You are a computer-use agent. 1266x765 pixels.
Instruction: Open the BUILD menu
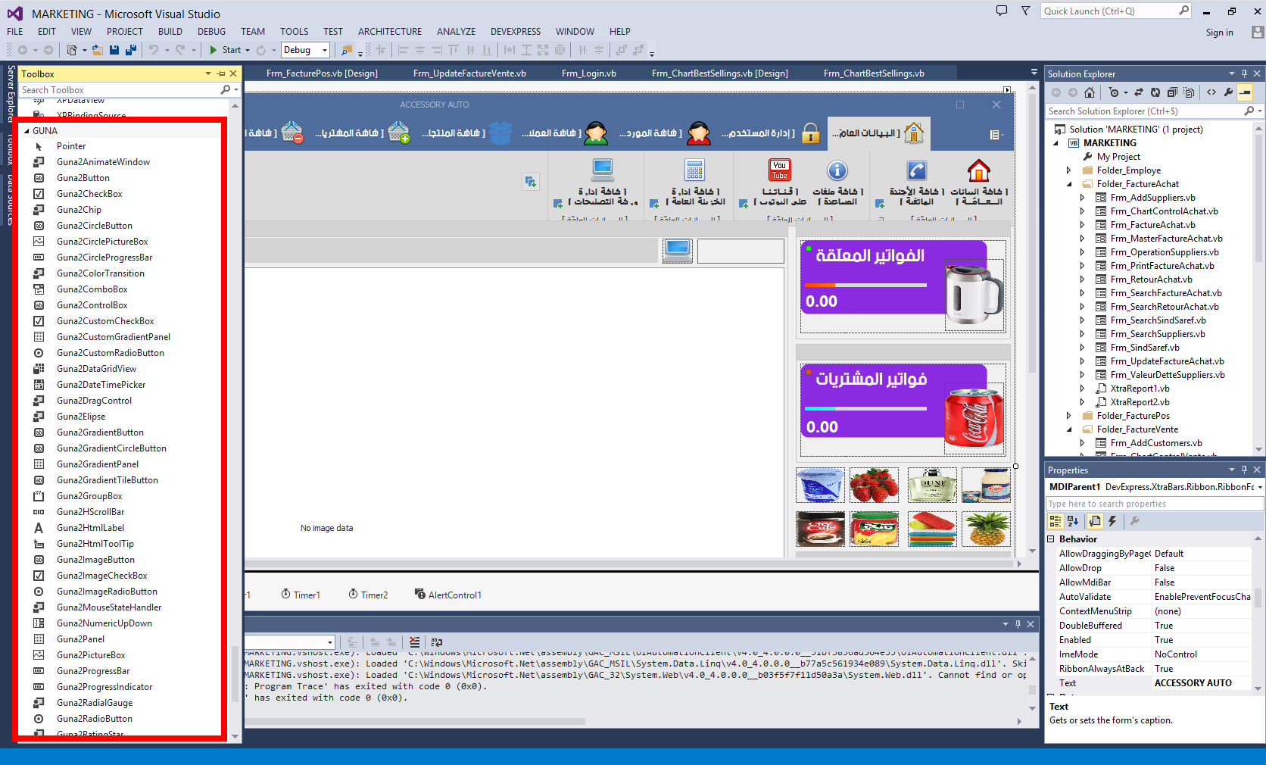click(x=170, y=32)
